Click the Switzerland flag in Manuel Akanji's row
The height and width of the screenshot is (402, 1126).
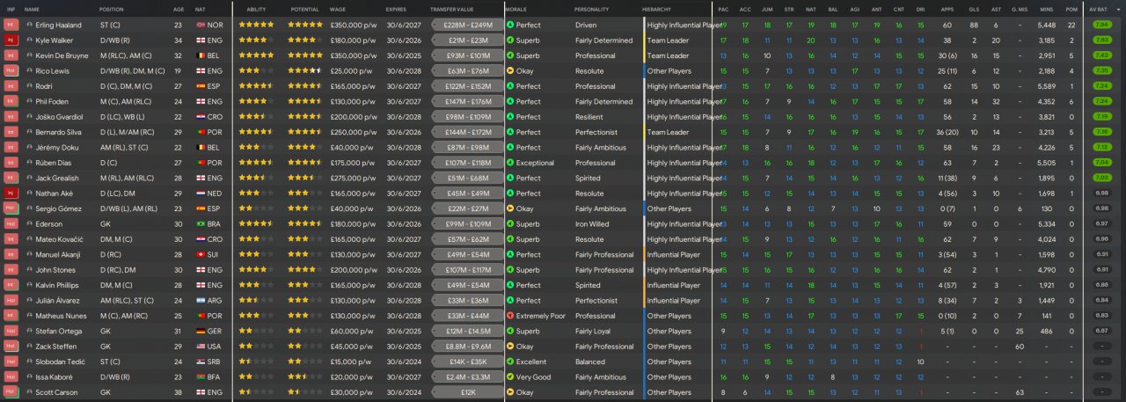click(201, 254)
